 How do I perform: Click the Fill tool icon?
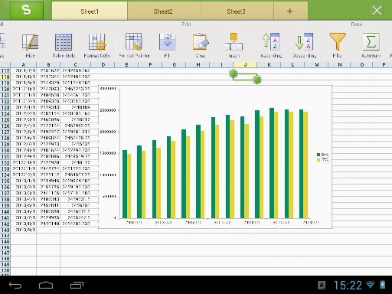click(x=167, y=41)
